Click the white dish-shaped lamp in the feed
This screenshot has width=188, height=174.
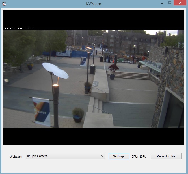(x=55, y=70)
